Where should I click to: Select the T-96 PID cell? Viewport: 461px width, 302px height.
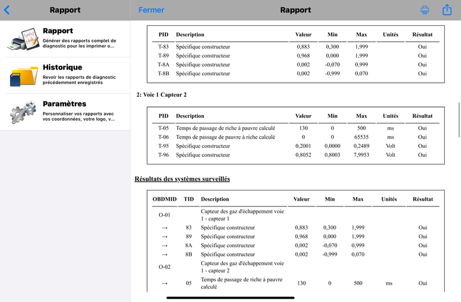163,155
